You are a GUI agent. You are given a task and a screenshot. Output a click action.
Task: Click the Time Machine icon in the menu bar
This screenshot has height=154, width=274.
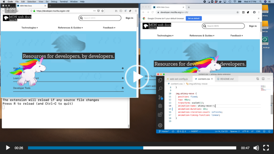230,1
